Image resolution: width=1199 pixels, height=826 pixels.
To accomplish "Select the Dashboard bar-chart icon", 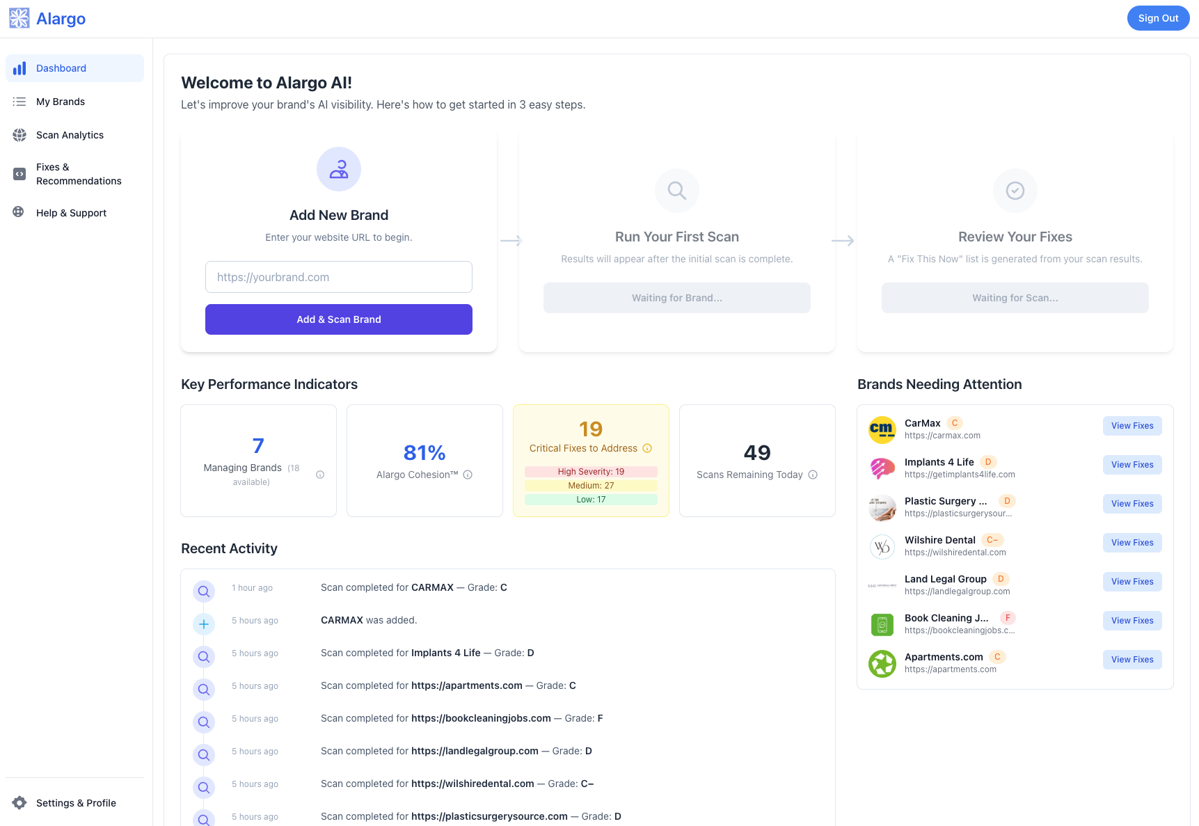I will click(x=19, y=67).
